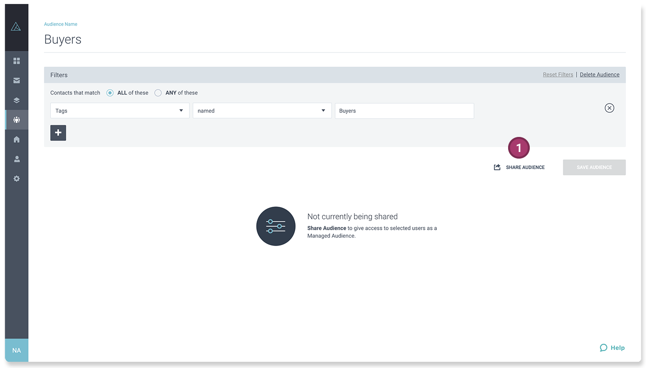Click the Reset Filters link

[558, 75]
